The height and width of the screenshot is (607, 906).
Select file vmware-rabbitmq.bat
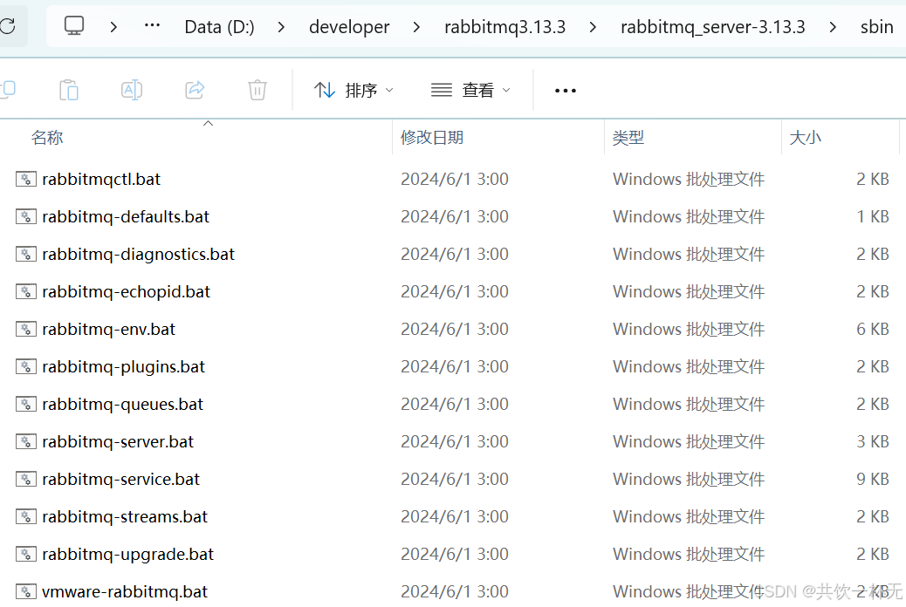124,592
